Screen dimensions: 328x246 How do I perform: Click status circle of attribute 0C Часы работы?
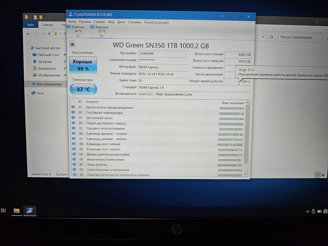pos(74,164)
